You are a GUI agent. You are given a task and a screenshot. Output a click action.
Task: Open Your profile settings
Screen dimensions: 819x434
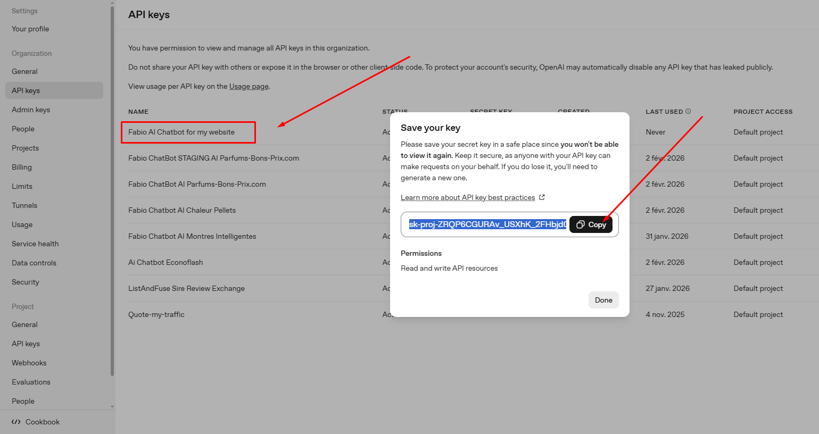30,29
